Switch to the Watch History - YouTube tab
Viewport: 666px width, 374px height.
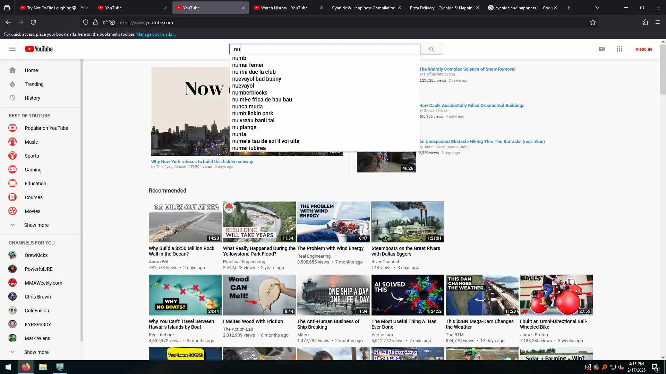(284, 8)
